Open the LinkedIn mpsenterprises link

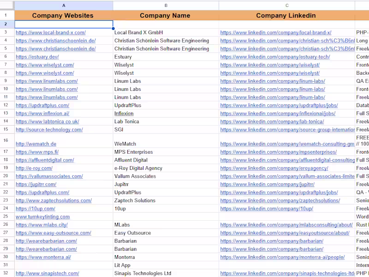[279, 152]
